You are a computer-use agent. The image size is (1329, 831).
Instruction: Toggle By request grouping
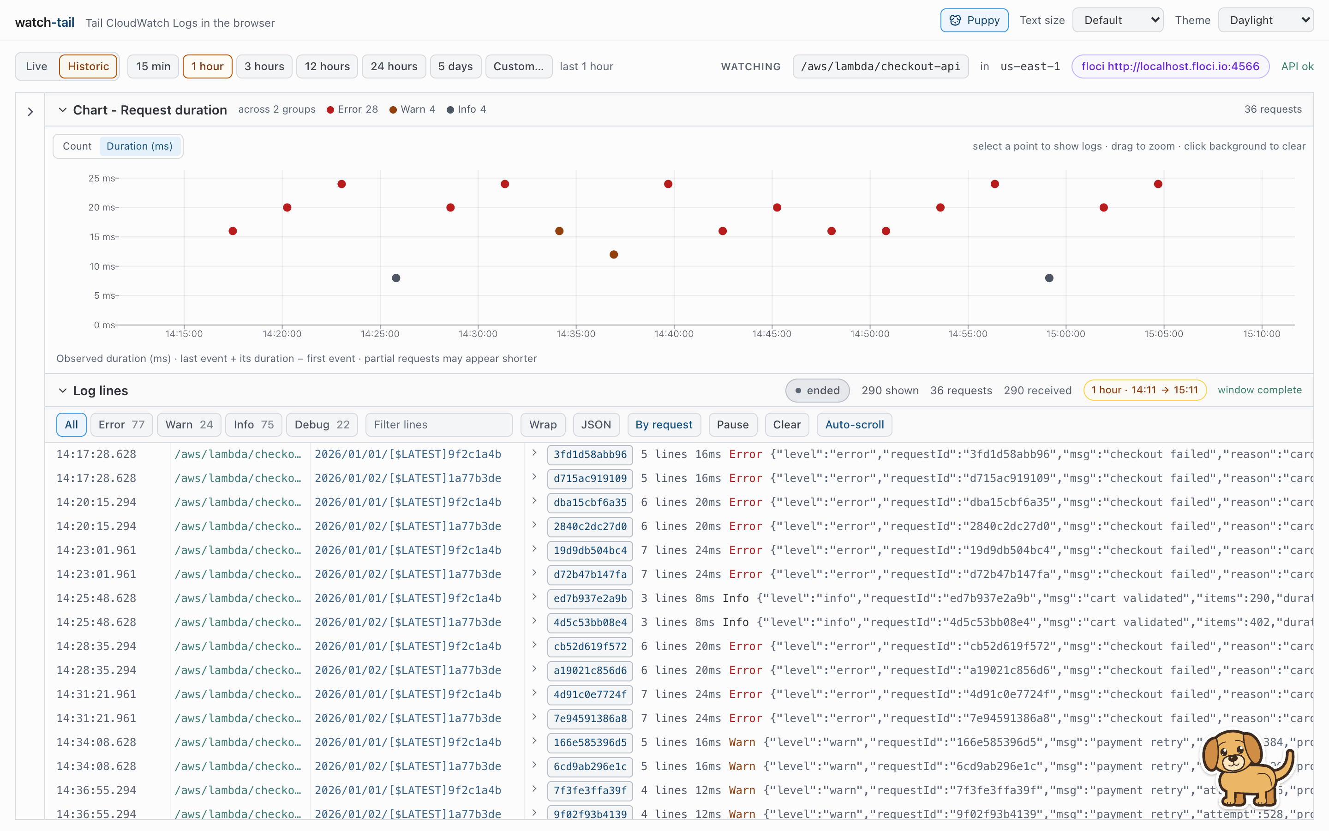coord(664,425)
